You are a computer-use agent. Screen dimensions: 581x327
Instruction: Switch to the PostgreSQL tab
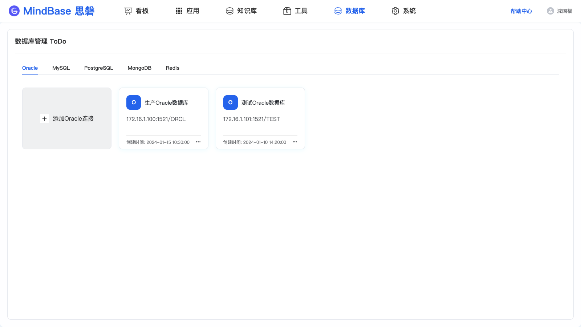[99, 68]
